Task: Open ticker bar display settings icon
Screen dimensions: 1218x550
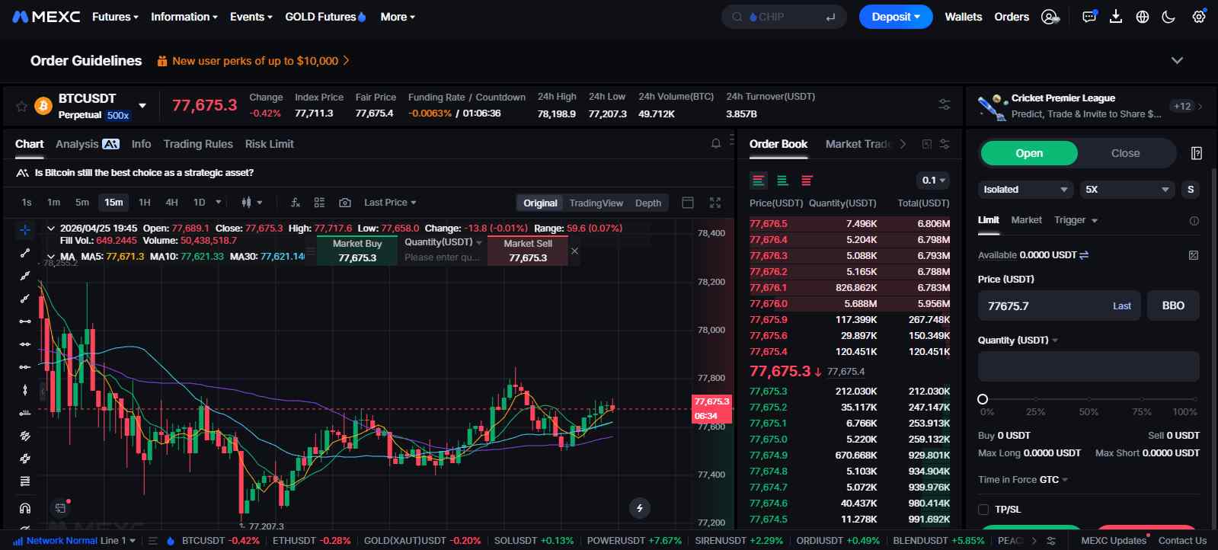Action: (945, 105)
